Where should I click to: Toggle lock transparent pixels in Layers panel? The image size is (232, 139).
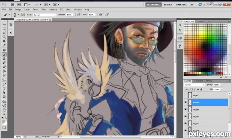191,89
